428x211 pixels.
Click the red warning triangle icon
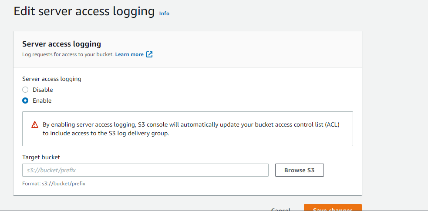[x=35, y=125]
